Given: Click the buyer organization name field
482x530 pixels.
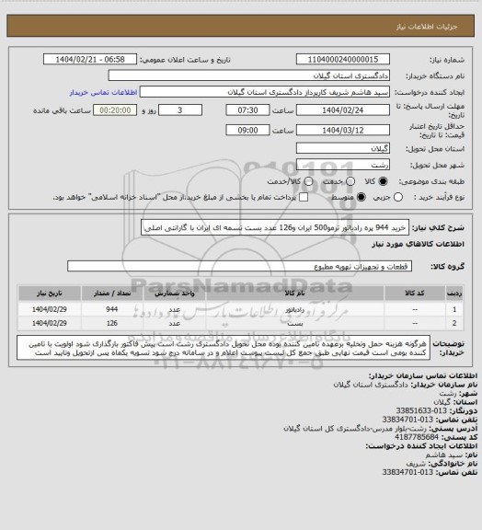Looking at the screenshot, I should (248, 75).
